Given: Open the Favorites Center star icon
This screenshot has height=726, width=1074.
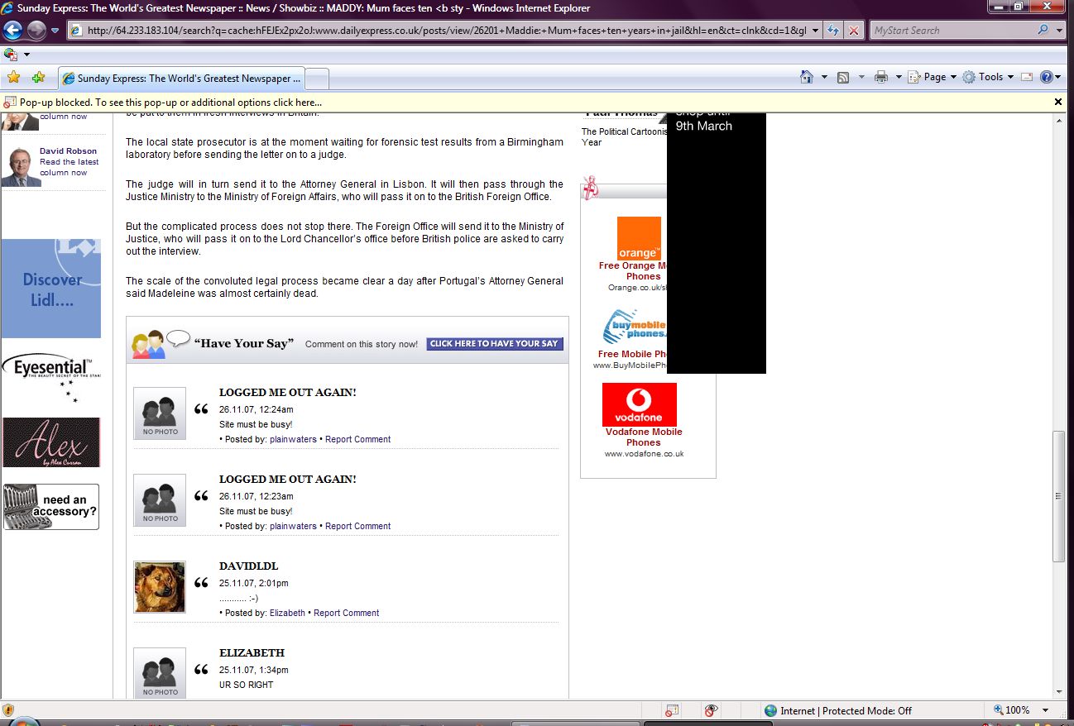Looking at the screenshot, I should [x=13, y=78].
